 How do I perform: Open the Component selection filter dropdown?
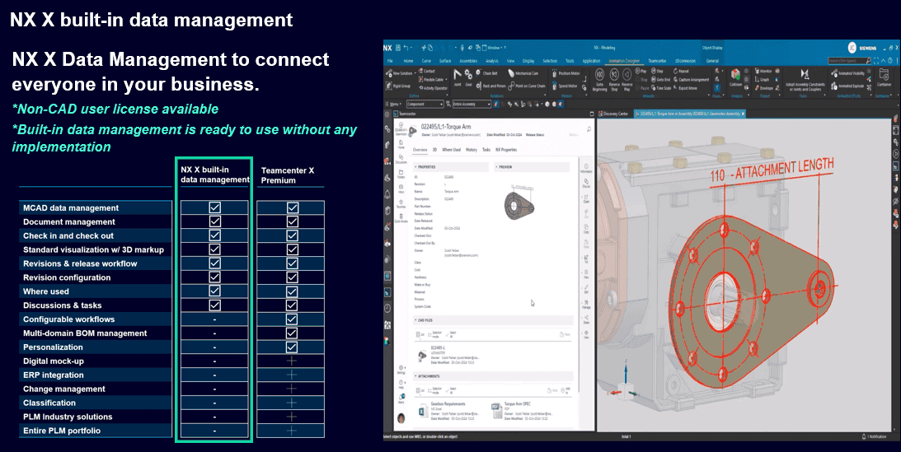(426, 105)
